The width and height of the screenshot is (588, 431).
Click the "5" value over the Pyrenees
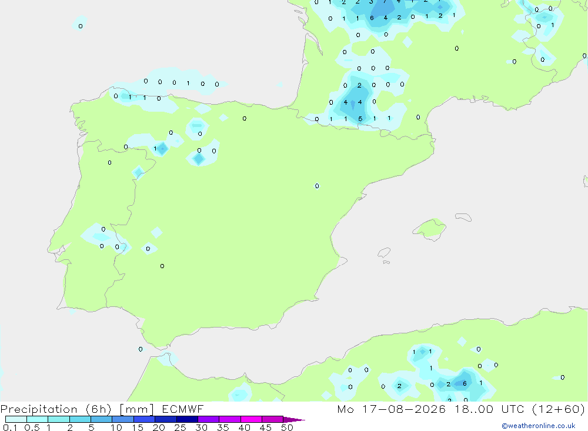(x=360, y=119)
